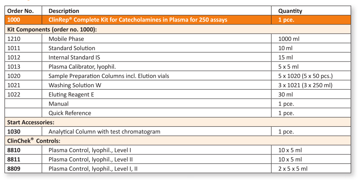This screenshot has width=358, height=181.
Task: Click order number 1210
Action: click(x=14, y=39)
